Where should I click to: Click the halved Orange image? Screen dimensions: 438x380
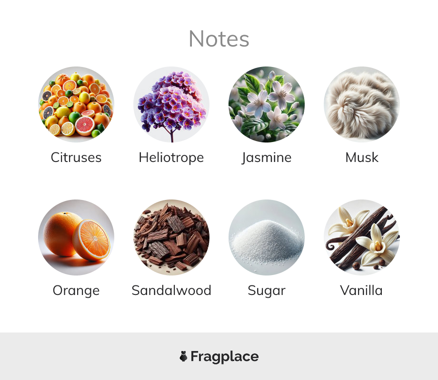coord(76,237)
